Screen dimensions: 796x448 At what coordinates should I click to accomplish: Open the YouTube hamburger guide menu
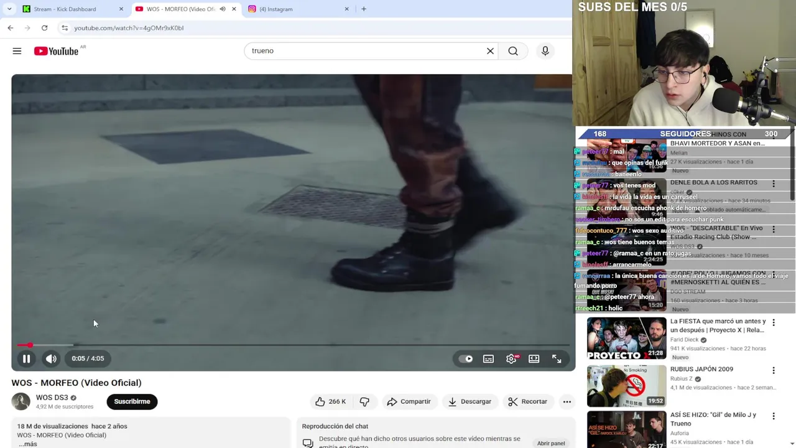[x=17, y=51]
